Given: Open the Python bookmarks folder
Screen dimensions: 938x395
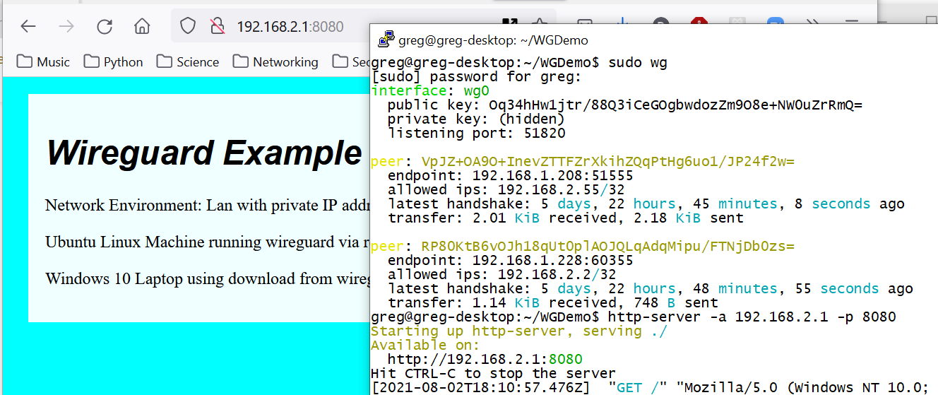Looking at the screenshot, I should [114, 62].
